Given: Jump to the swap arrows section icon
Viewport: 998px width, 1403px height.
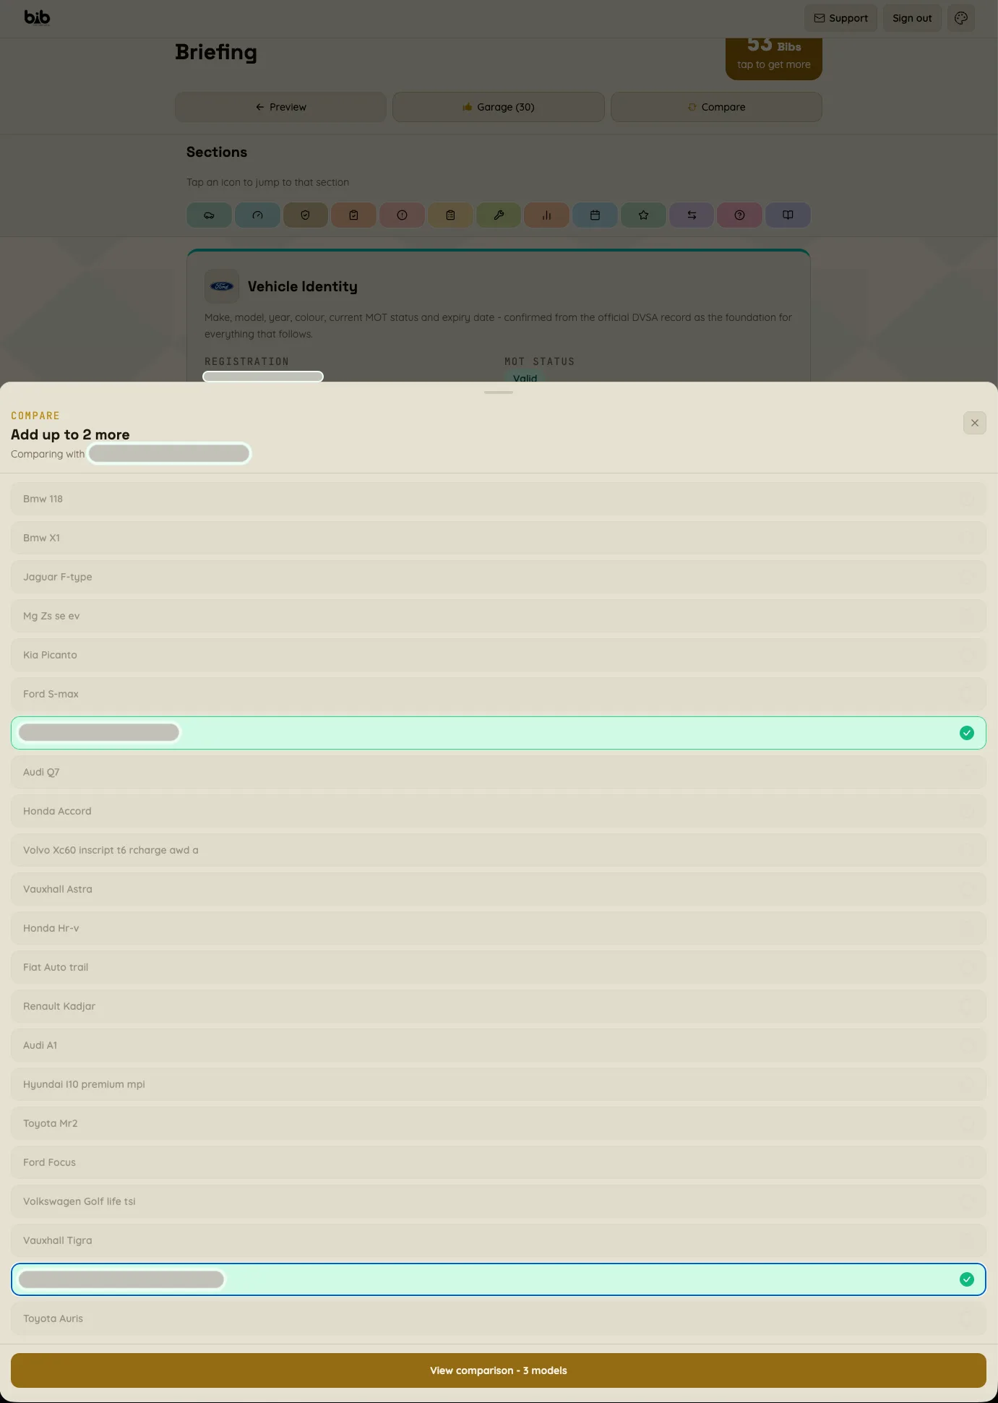Looking at the screenshot, I should [x=692, y=215].
